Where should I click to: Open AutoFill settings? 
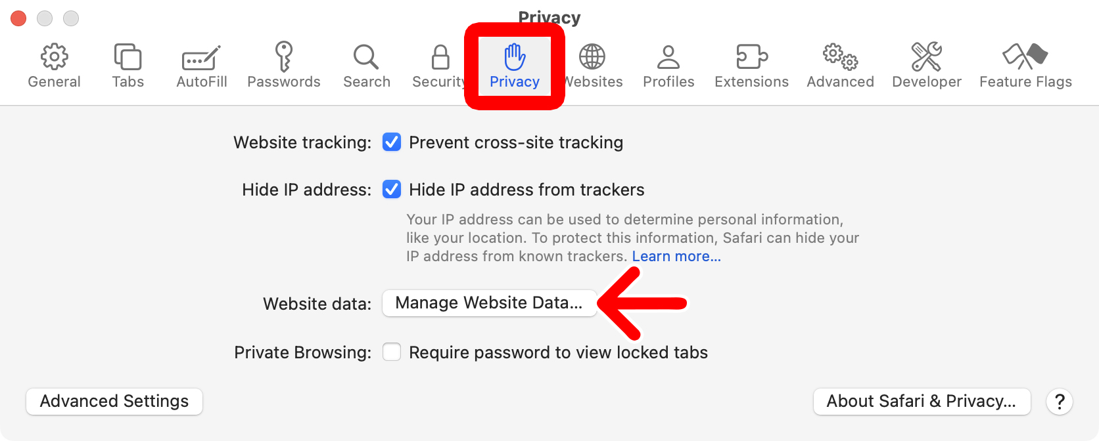tap(200, 64)
